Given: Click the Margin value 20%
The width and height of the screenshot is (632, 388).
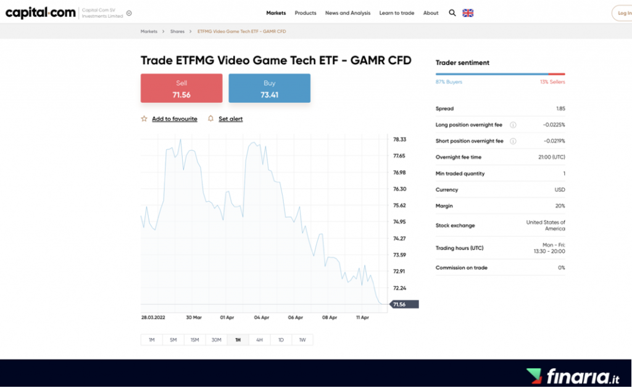Looking at the screenshot, I should point(560,206).
